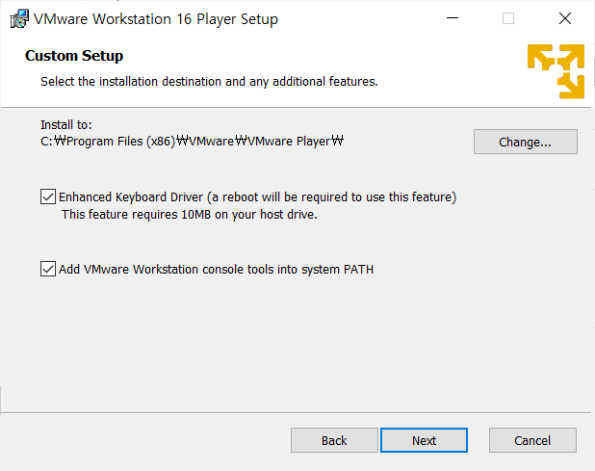Viewport: 595px width, 471px height.
Task: Click the Change... install location button
Action: point(525,142)
